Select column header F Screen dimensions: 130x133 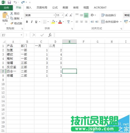click(x=83, y=42)
